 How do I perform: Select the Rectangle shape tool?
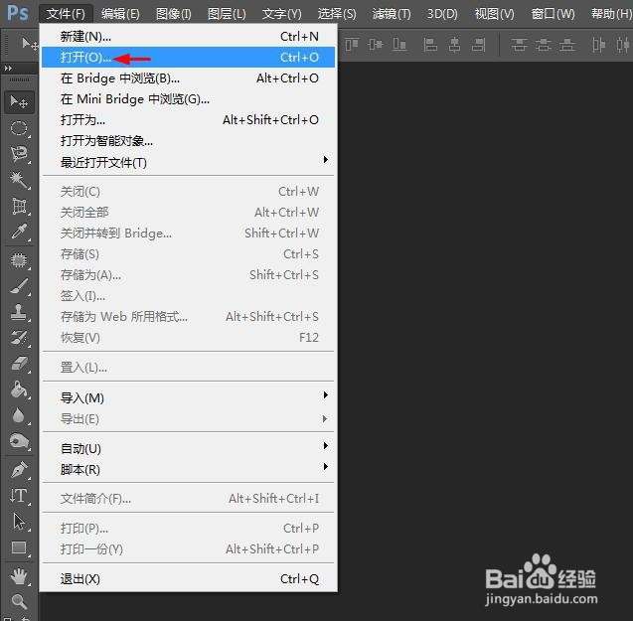point(19,547)
